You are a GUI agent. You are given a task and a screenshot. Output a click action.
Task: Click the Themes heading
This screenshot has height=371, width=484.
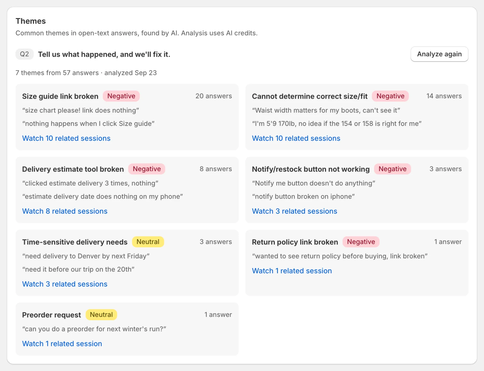pos(31,21)
